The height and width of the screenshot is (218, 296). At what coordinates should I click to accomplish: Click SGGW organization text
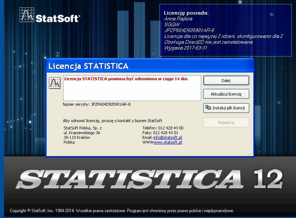click(x=172, y=24)
